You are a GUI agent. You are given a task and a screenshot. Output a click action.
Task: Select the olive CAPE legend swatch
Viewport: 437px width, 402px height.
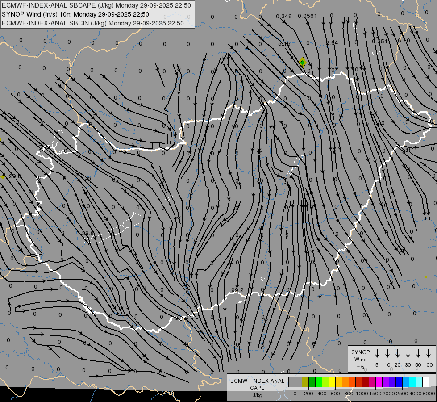pos(305,382)
